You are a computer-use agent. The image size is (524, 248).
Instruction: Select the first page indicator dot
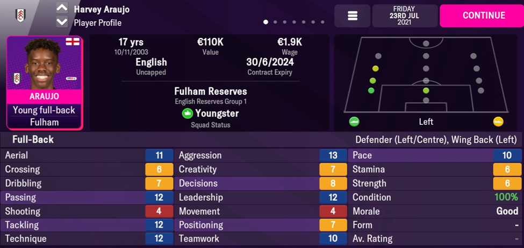click(x=265, y=22)
